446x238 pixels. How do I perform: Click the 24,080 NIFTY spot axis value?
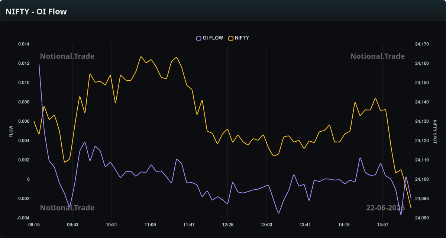point(422,218)
